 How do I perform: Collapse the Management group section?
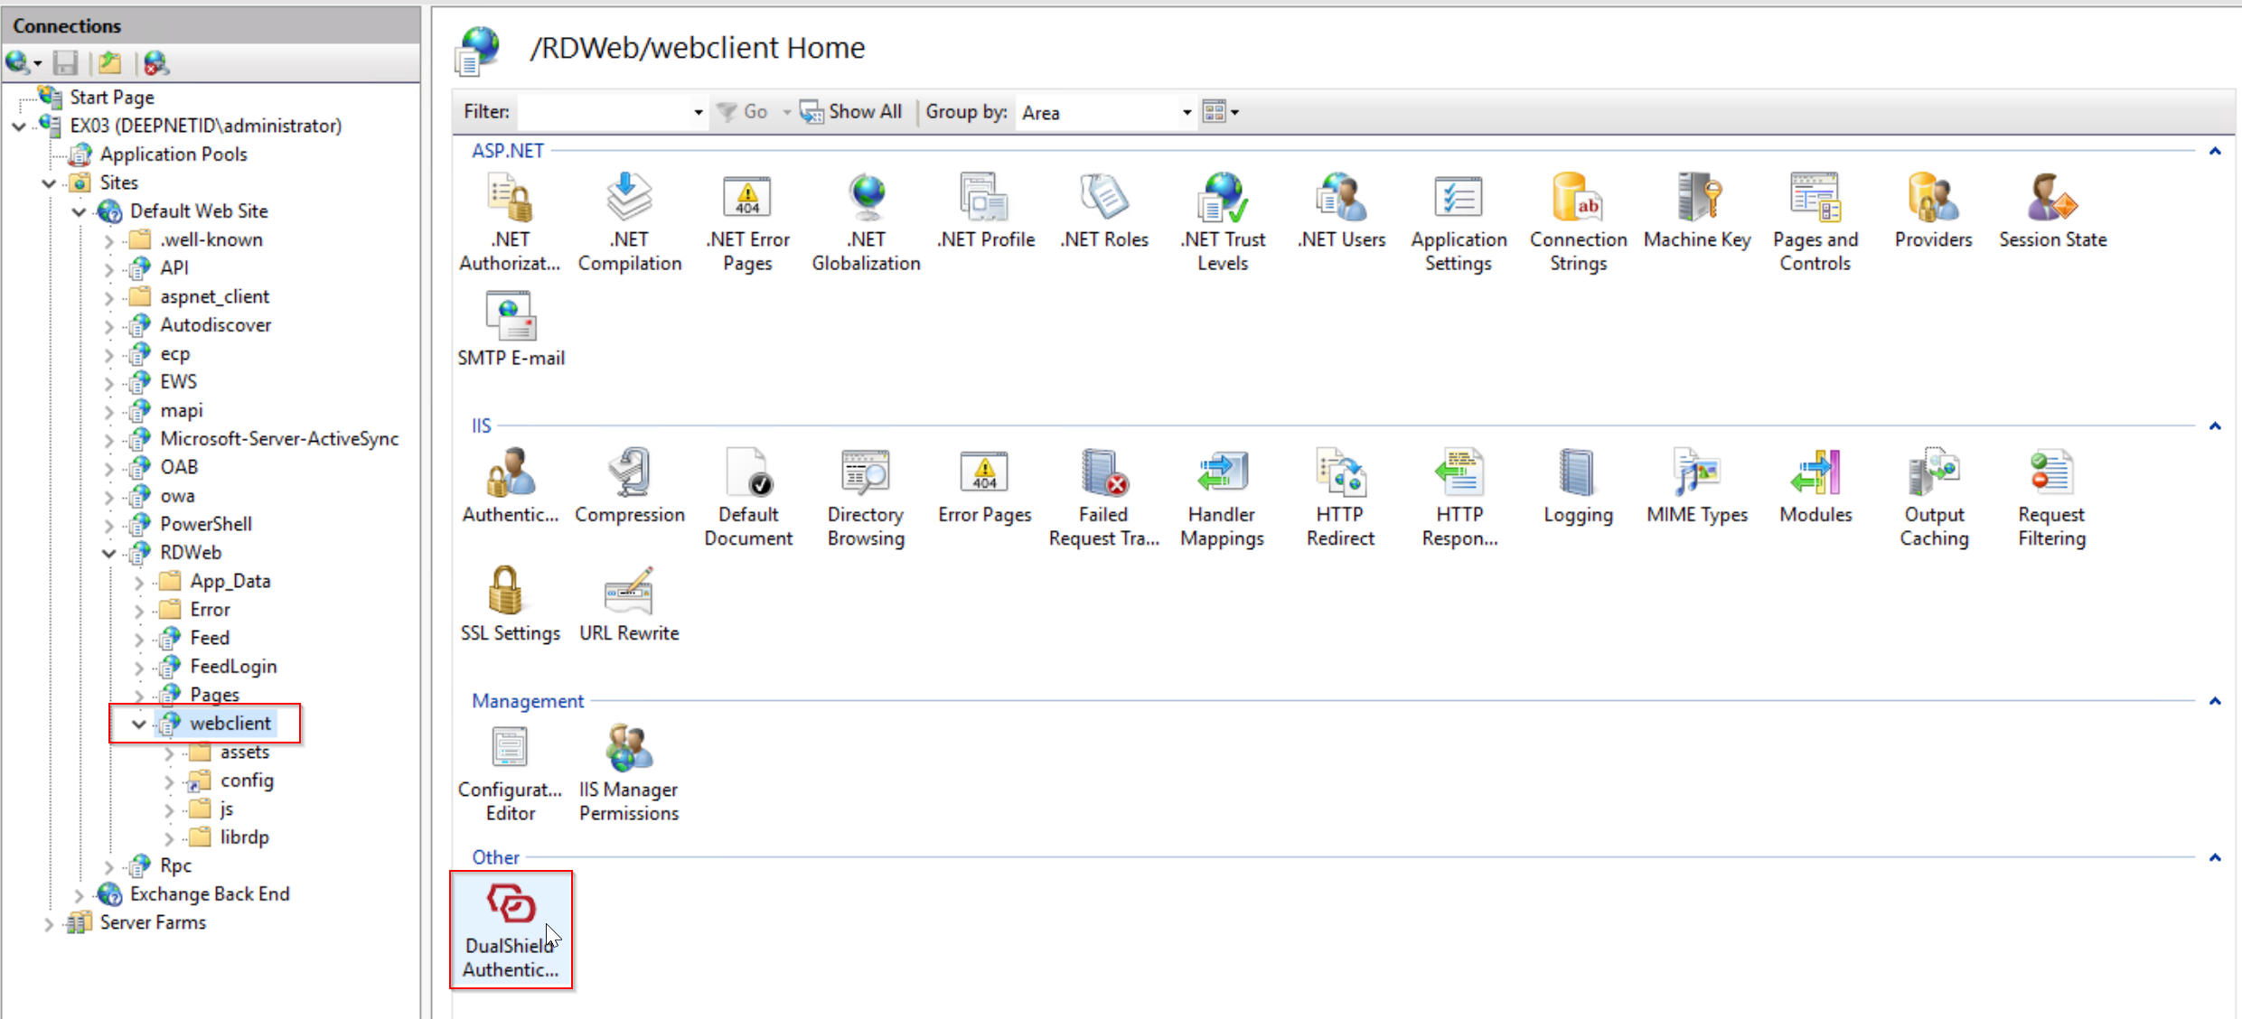coord(2214,701)
